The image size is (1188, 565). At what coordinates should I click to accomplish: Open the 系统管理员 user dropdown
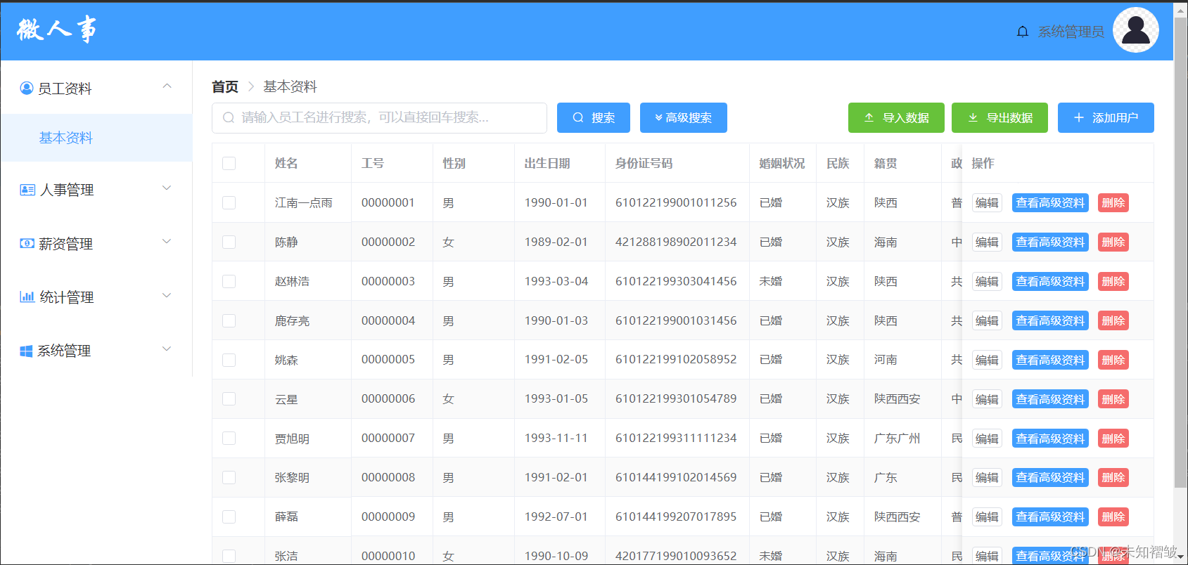[1071, 32]
